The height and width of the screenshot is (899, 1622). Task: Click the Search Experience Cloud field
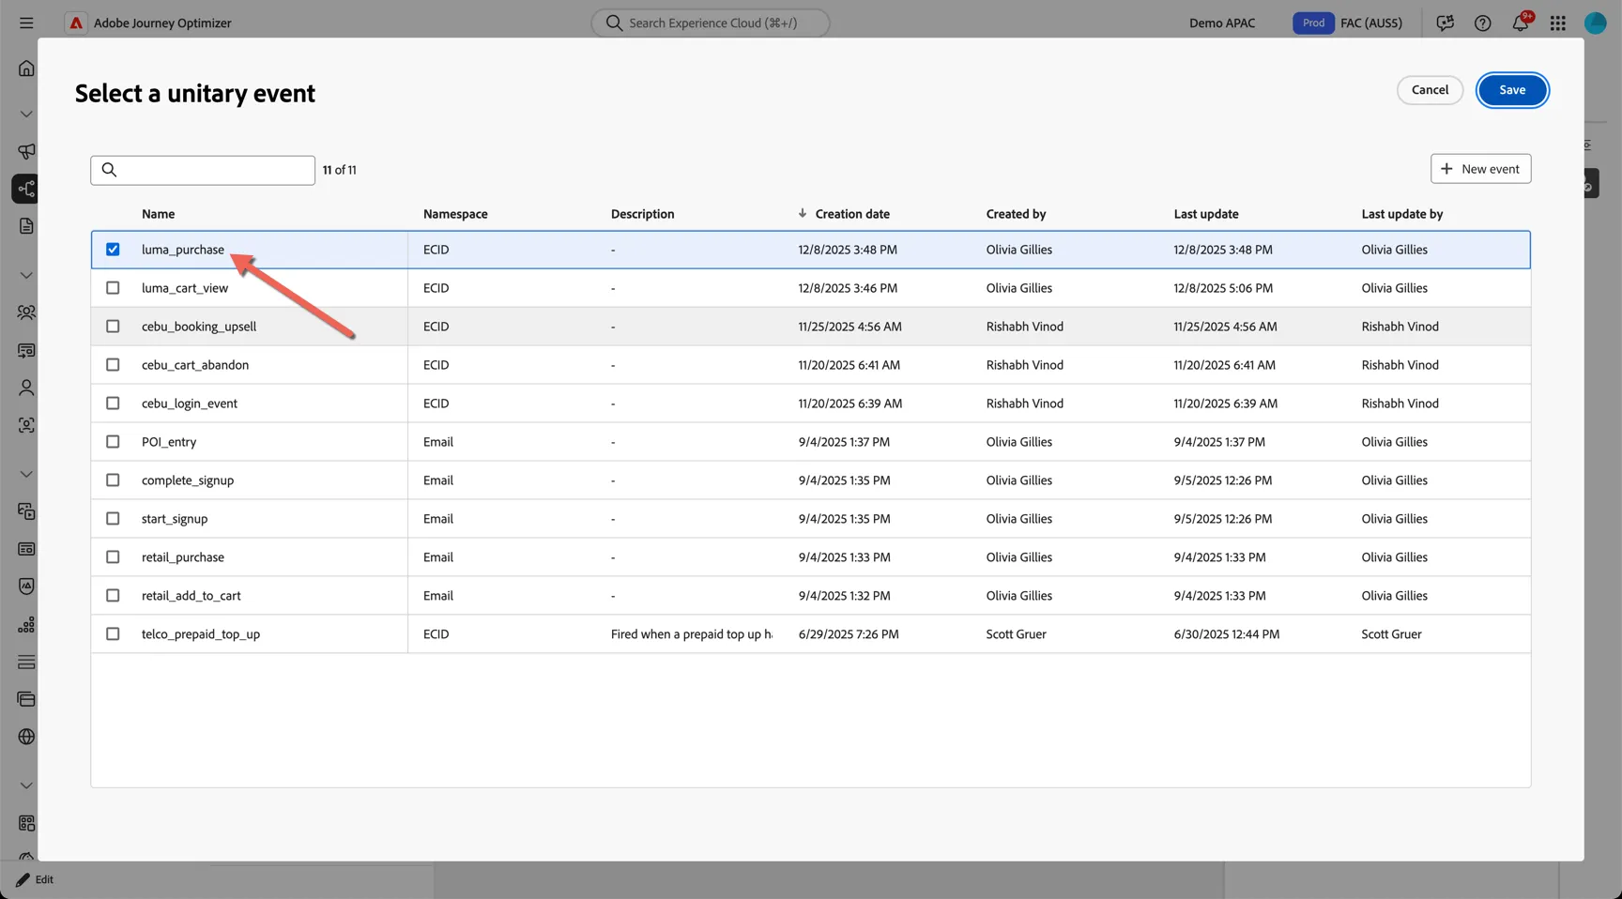point(711,23)
